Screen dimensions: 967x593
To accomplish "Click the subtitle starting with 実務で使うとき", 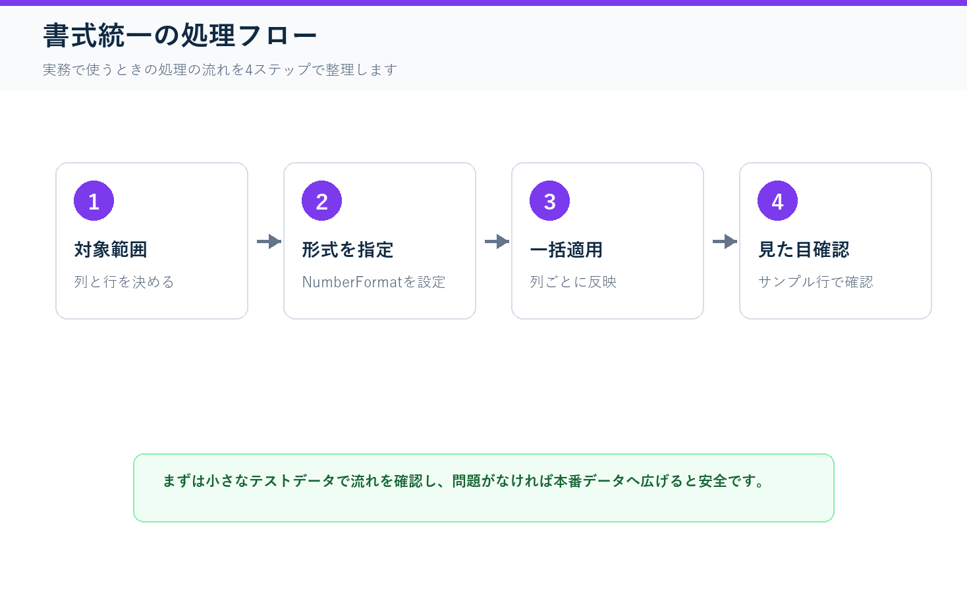I will pyautogui.click(x=220, y=70).
